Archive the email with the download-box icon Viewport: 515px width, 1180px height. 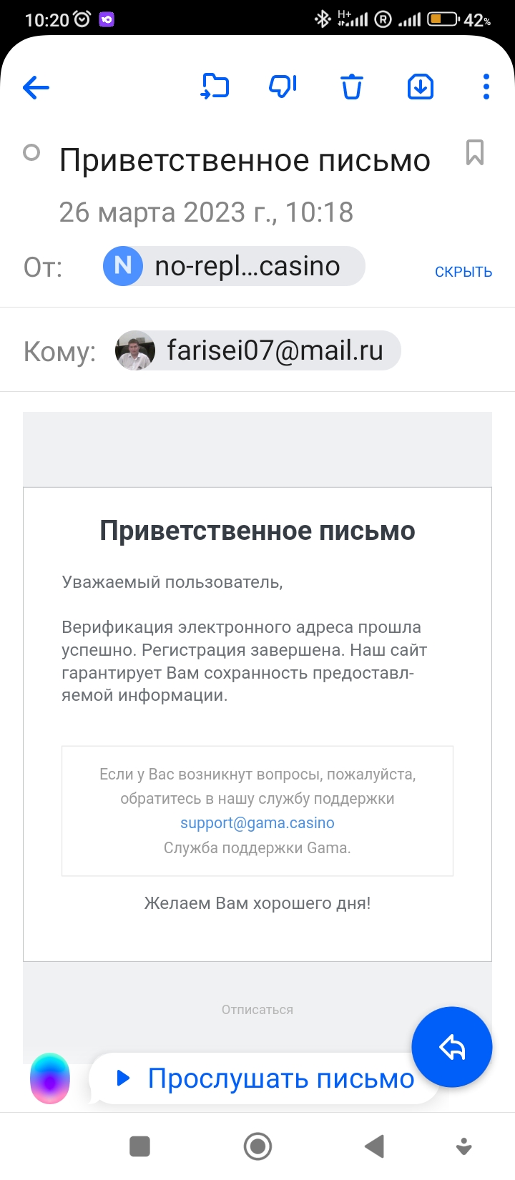(x=421, y=87)
